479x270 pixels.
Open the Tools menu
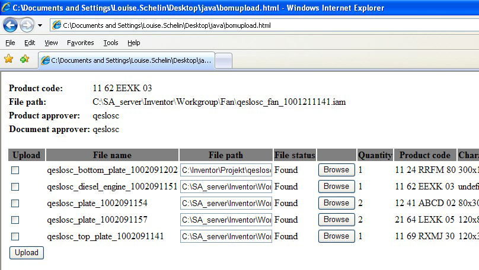coord(111,43)
